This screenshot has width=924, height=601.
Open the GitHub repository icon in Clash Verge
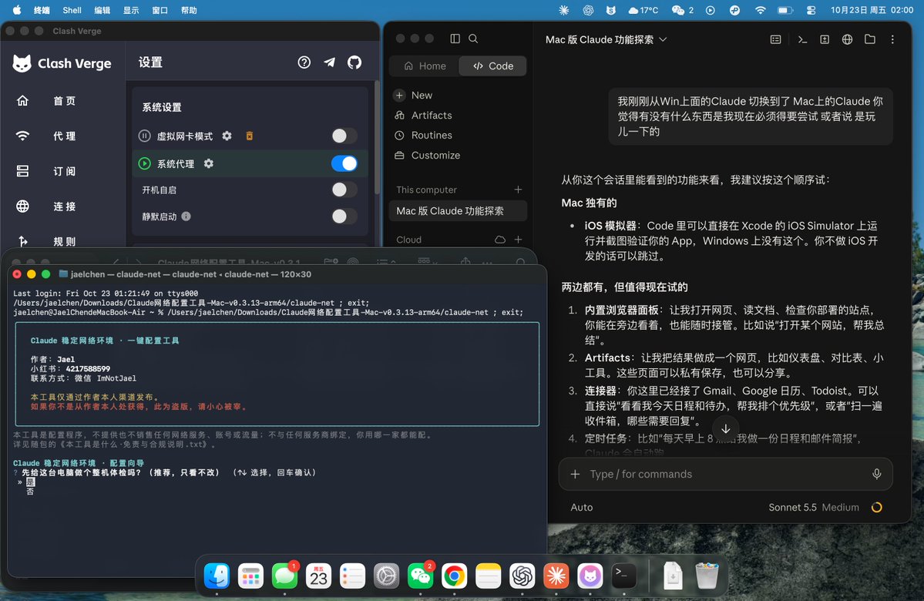click(354, 62)
